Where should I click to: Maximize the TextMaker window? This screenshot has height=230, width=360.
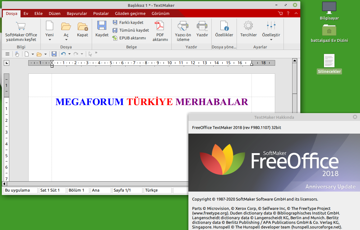[286, 5]
